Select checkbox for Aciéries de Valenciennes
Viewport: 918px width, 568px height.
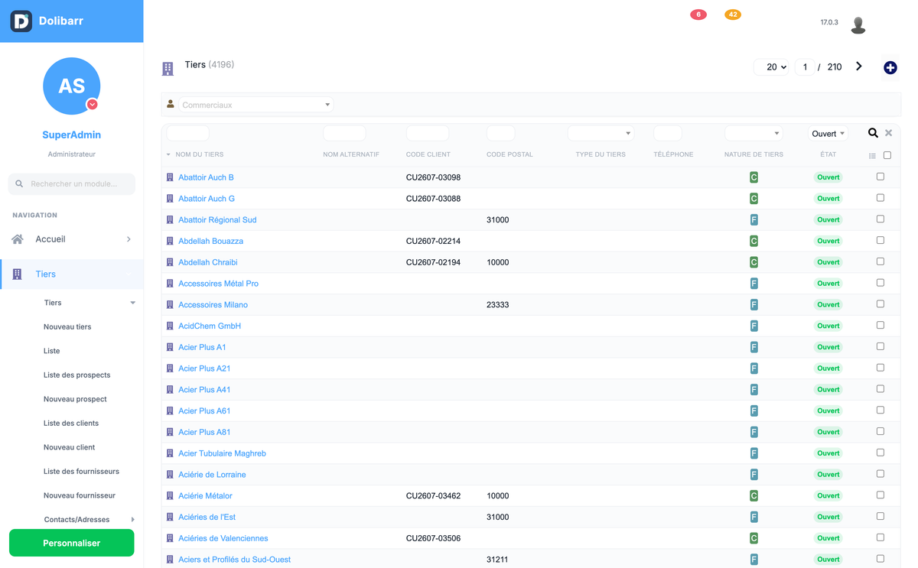881,537
